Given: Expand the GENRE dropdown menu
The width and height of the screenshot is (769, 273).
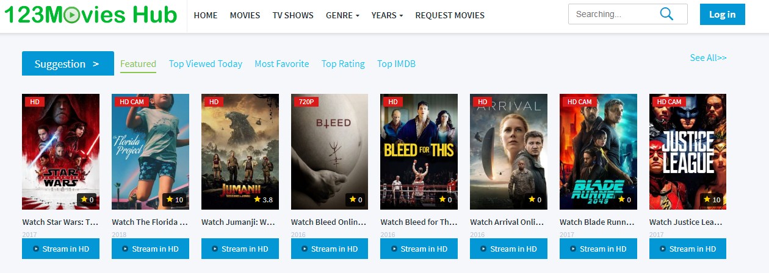Looking at the screenshot, I should click(x=342, y=15).
